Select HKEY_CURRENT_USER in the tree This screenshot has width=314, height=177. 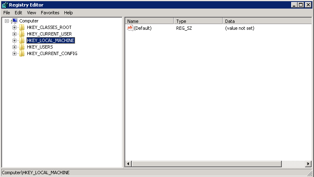coord(49,34)
